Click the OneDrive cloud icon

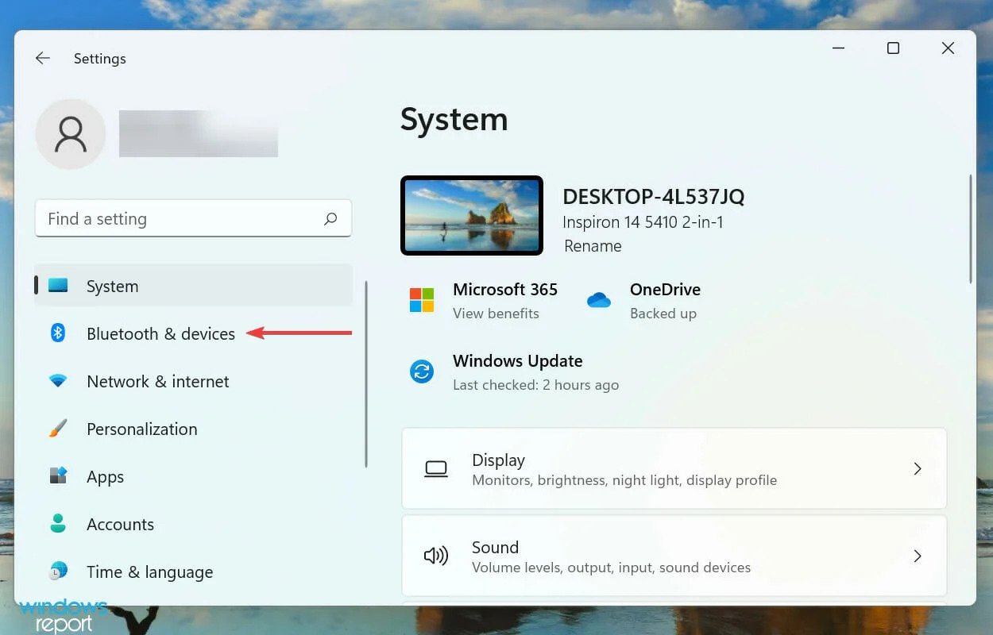tap(598, 300)
